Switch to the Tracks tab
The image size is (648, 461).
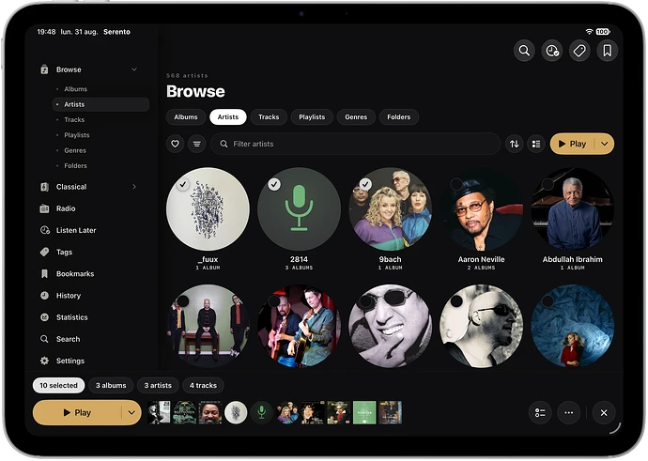269,117
